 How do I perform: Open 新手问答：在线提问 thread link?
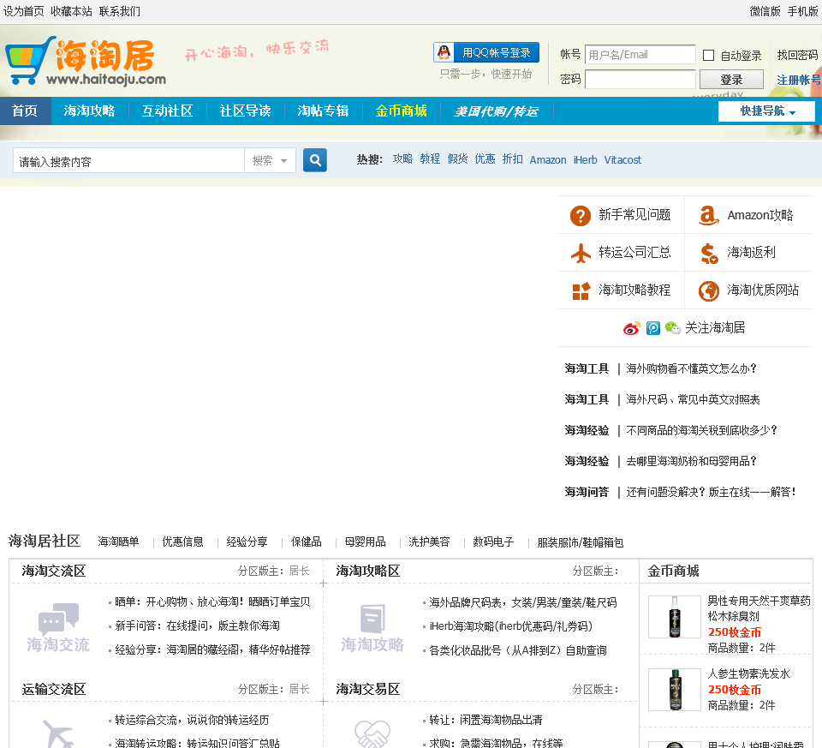pyautogui.click(x=197, y=625)
